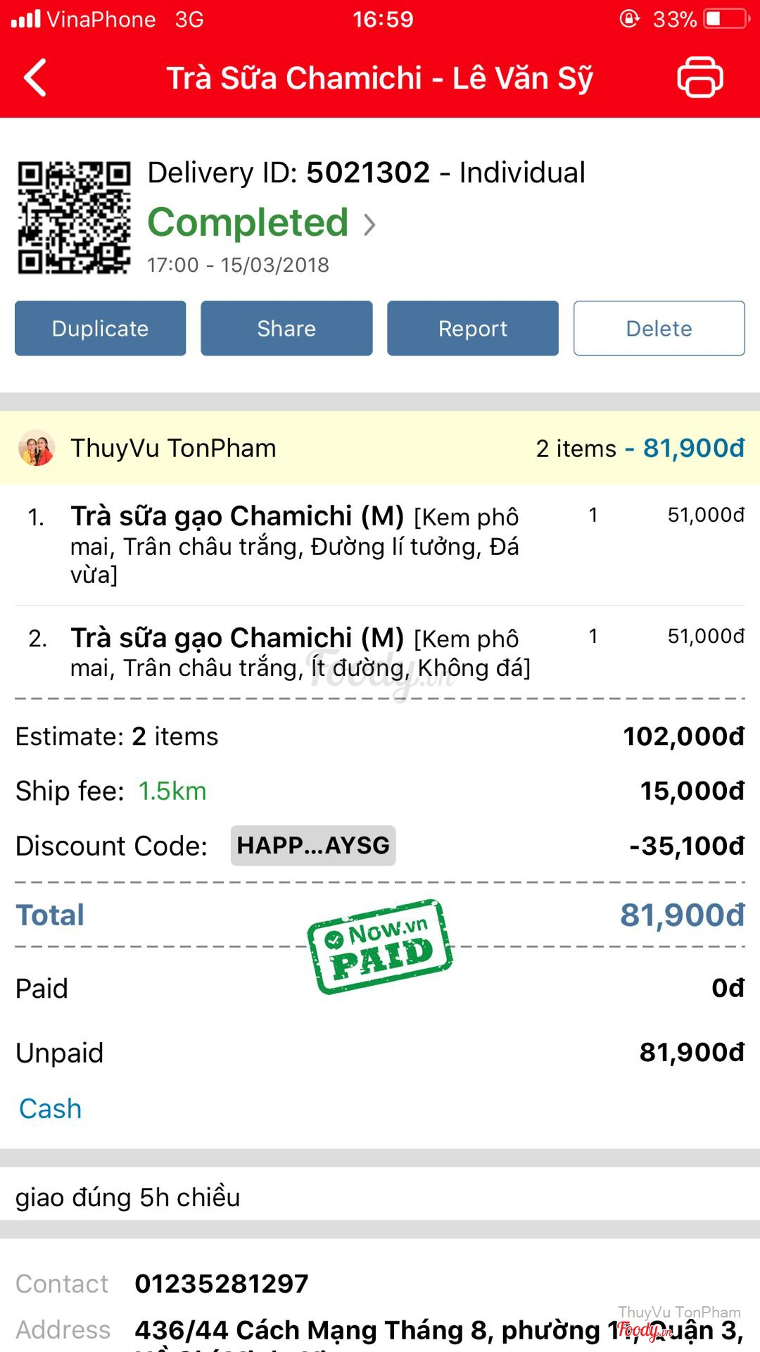
Task: Tap the Cash payment method link
Action: click(51, 1108)
